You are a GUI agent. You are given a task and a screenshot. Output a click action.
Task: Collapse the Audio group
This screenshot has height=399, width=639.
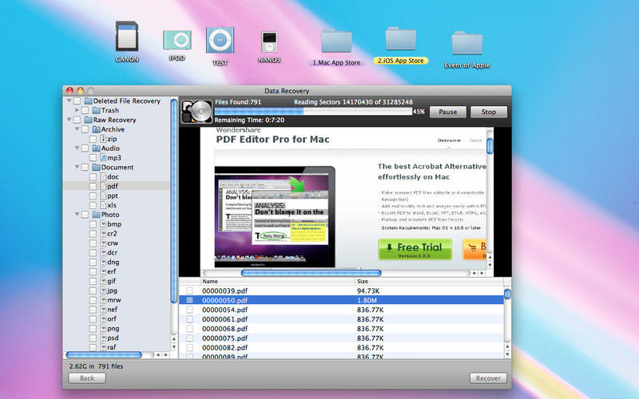77,148
